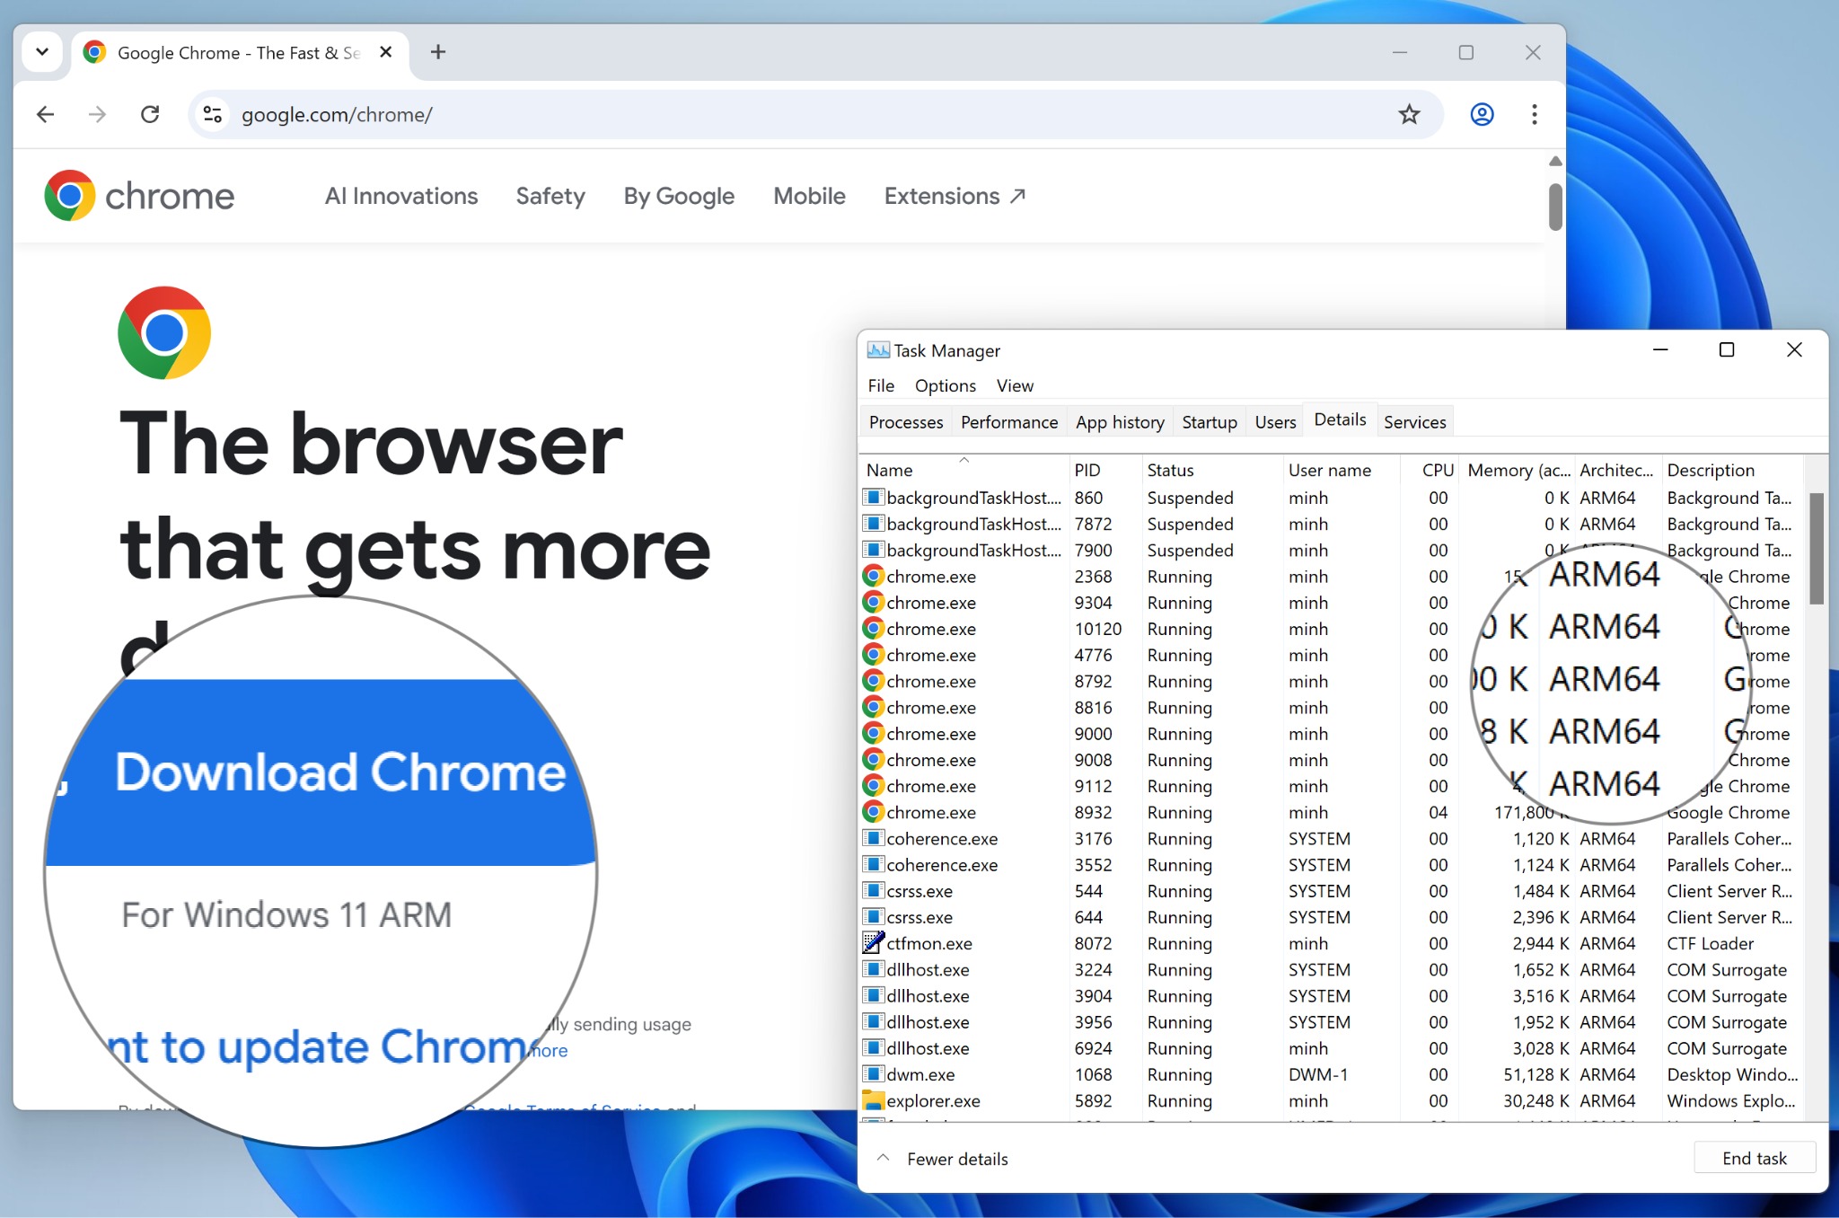This screenshot has height=1218, width=1839.
Task: Open the By Google nav link
Action: click(x=679, y=196)
